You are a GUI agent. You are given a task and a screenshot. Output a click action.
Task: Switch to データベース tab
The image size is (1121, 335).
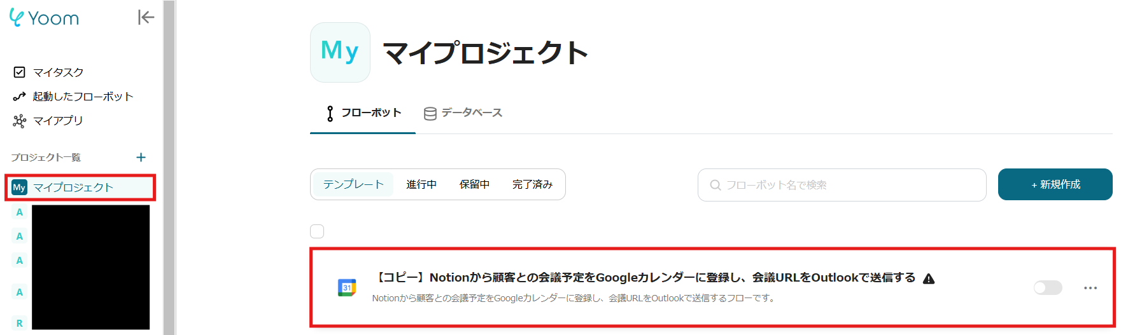click(x=463, y=113)
